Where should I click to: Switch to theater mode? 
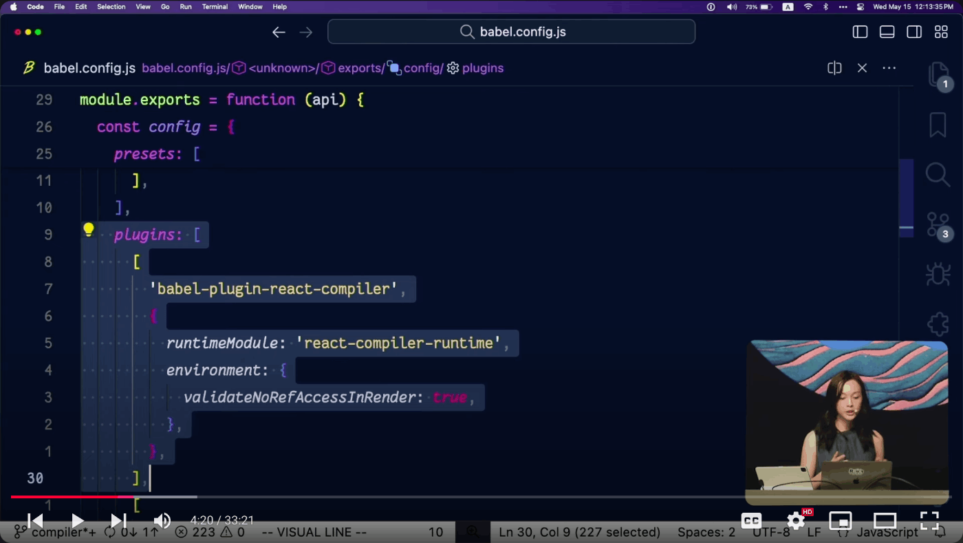click(x=885, y=521)
